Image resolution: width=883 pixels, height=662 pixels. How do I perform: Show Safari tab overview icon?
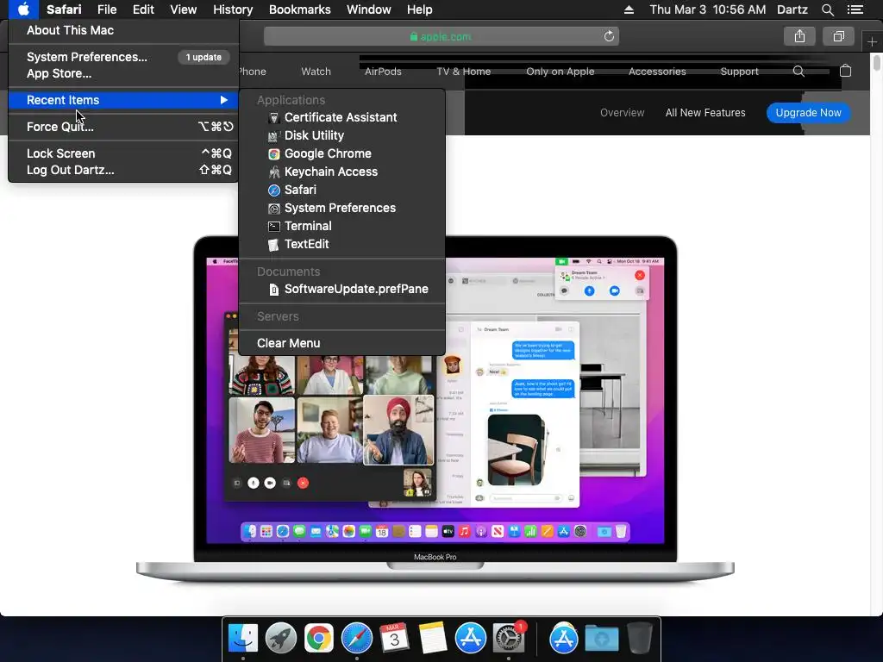pos(838,36)
